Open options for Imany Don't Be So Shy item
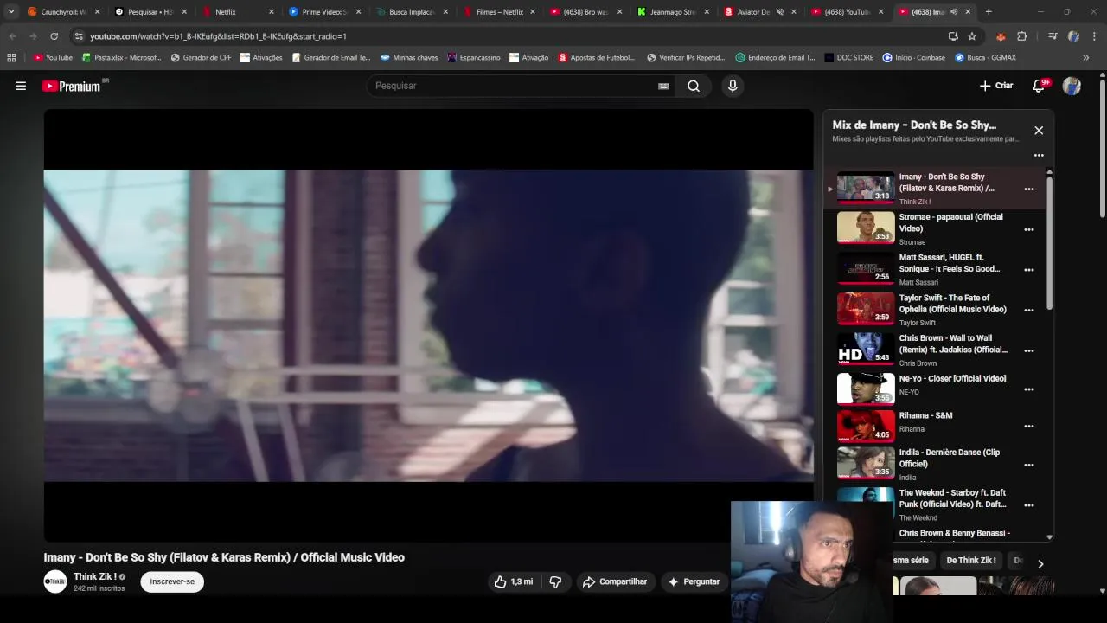This screenshot has width=1107, height=623. pos(1029,189)
